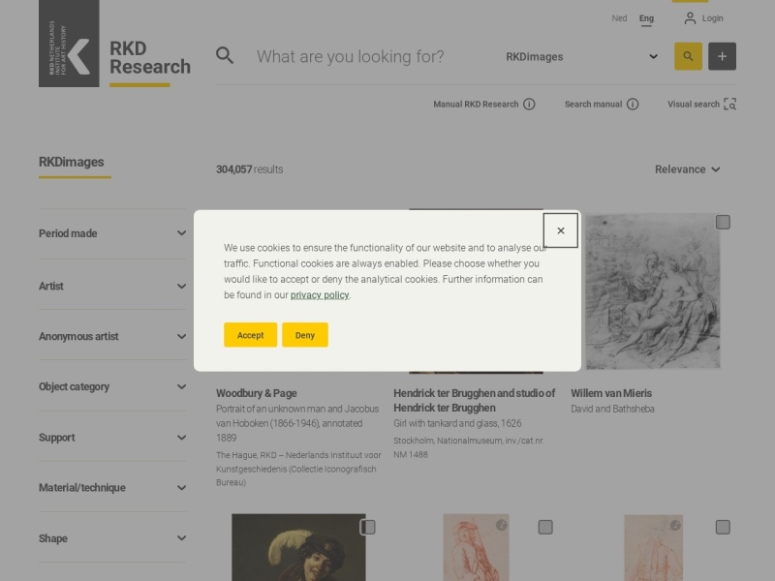Click the yellow search button
The width and height of the screenshot is (775, 581).
pos(688,56)
